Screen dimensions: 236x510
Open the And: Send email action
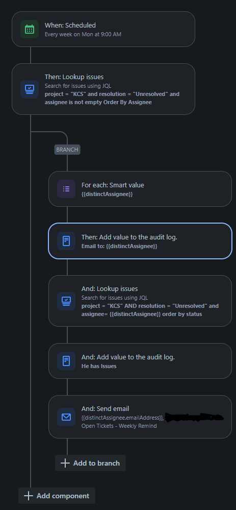[140, 417]
